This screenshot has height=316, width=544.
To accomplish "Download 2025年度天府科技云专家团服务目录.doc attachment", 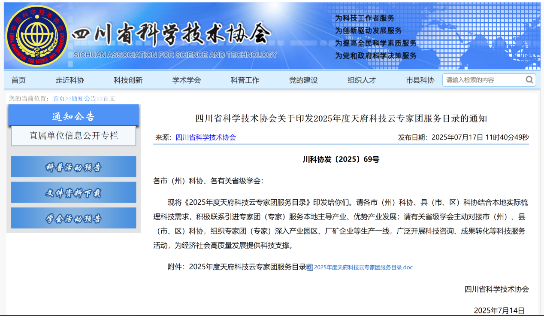I will pyautogui.click(x=363, y=267).
